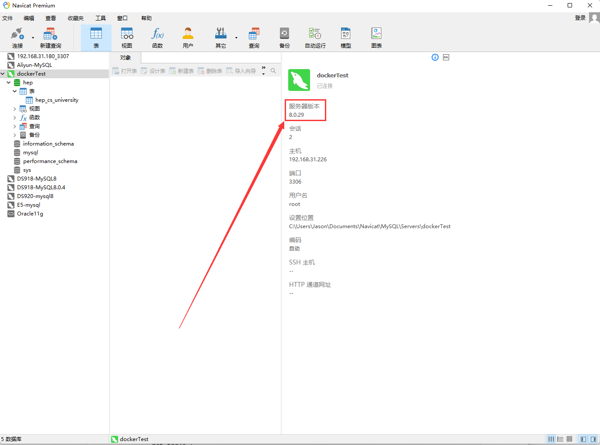Image resolution: width=600 pixels, height=445 pixels.
Task: Select the hep_cs_university table
Action: coord(57,100)
